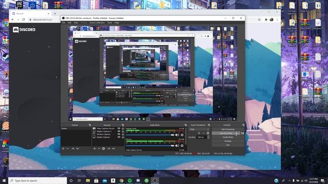
Task: Adjust the Mic/Aux volume slider
Action: point(150,146)
